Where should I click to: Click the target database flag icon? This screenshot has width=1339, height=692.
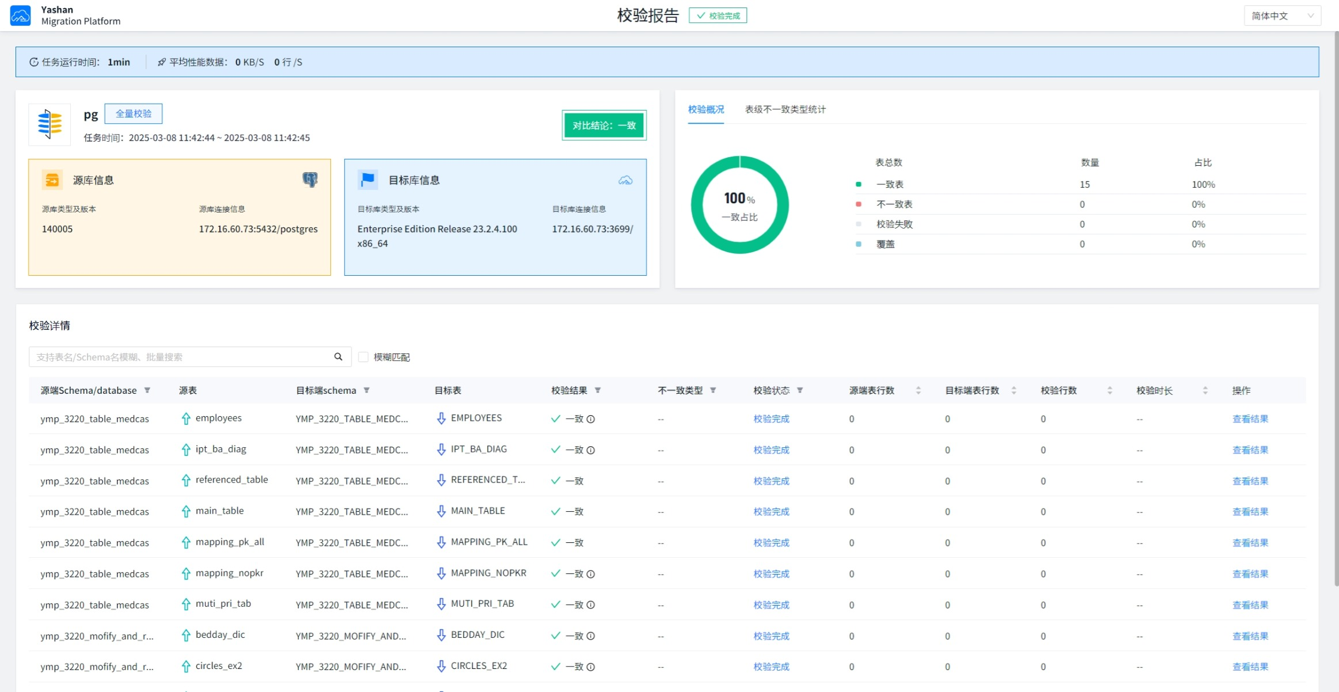coord(367,180)
